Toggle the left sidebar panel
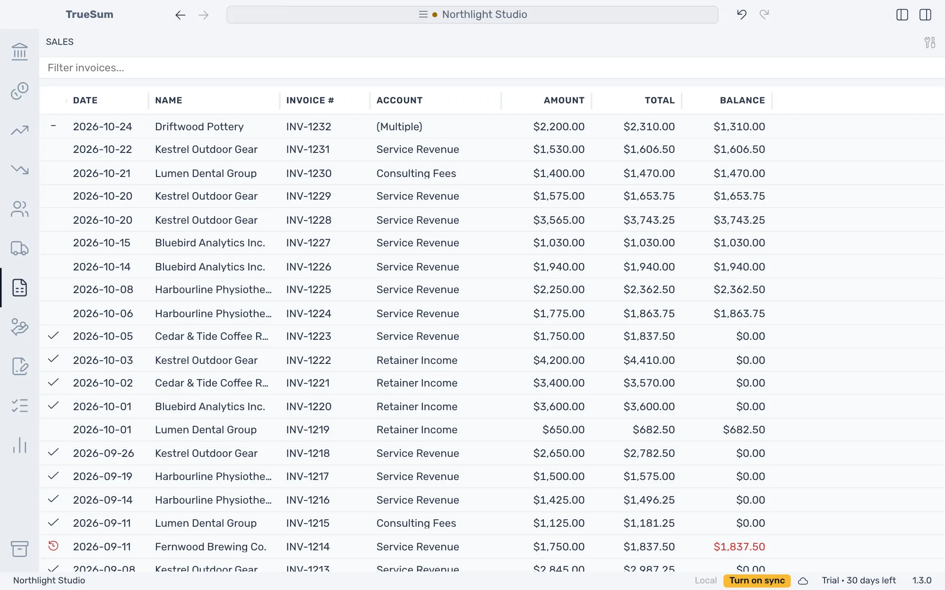The height and width of the screenshot is (590, 945). [x=902, y=15]
